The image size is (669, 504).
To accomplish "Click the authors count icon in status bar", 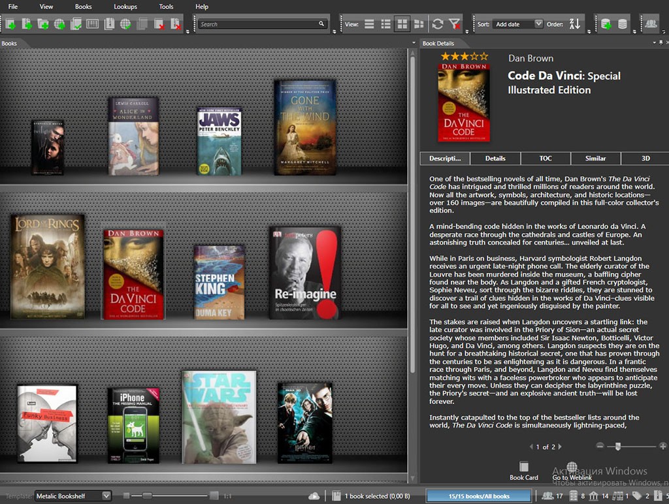I will [x=547, y=496].
